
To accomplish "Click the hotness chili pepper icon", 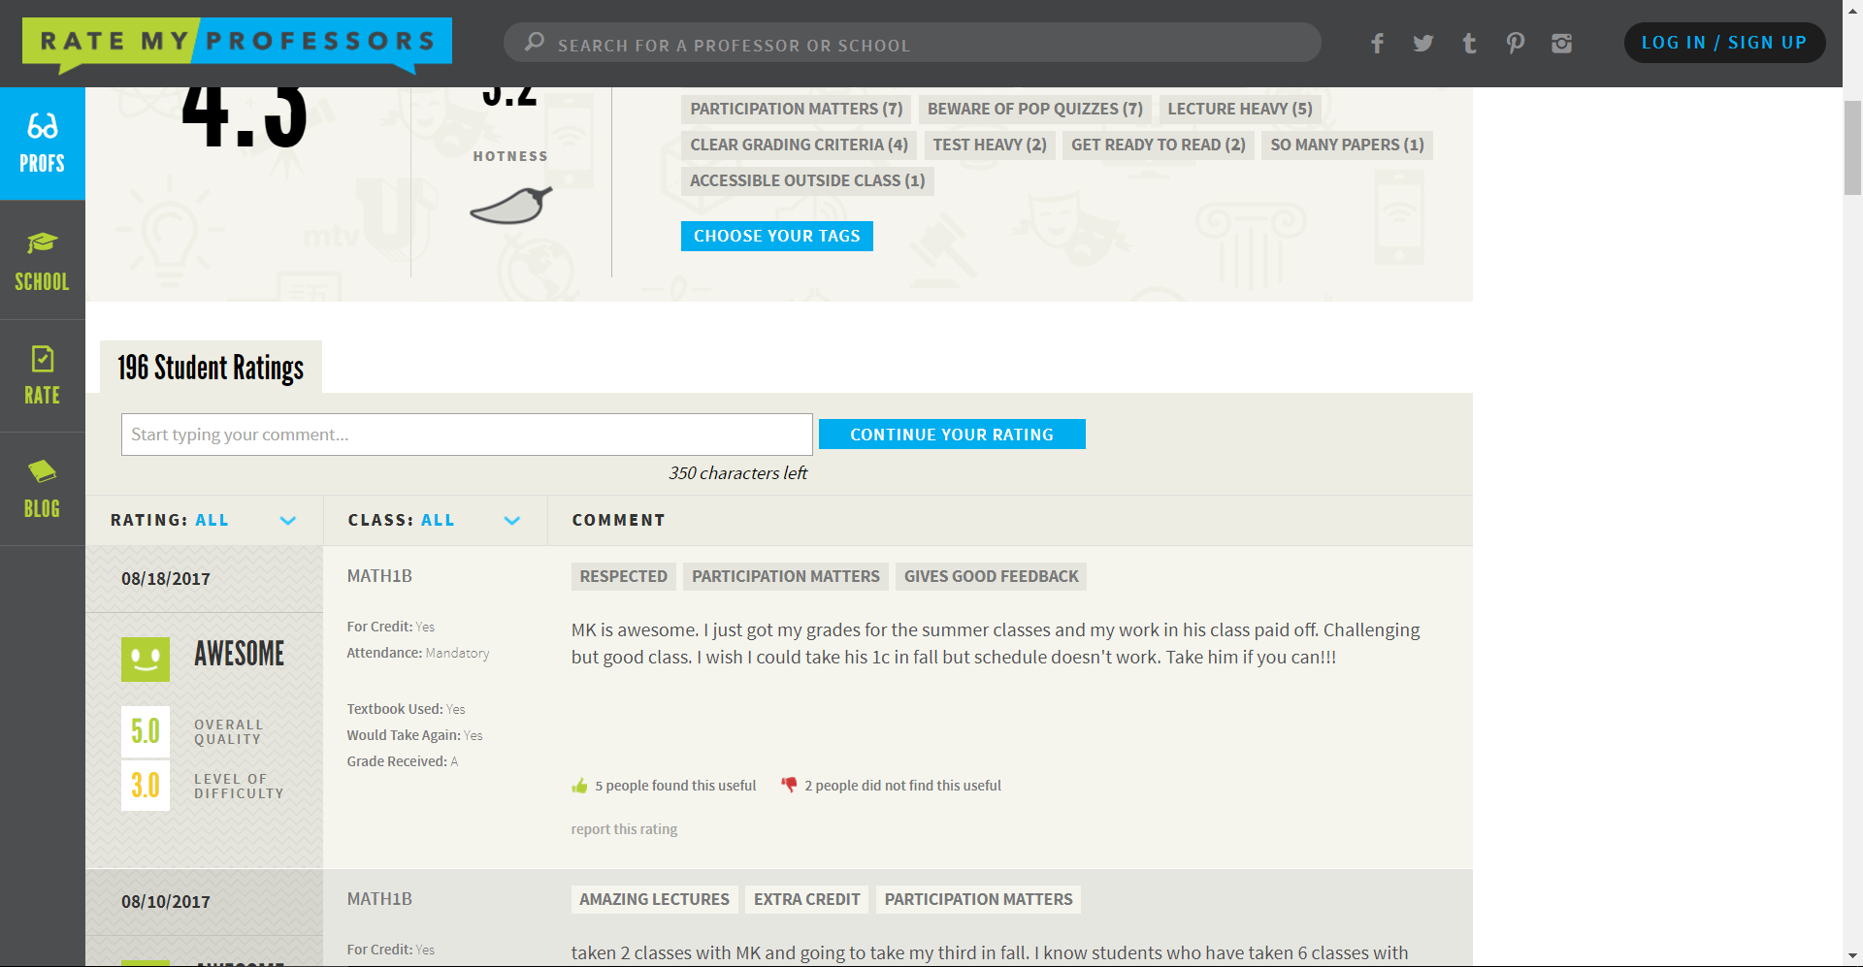I will (x=511, y=205).
